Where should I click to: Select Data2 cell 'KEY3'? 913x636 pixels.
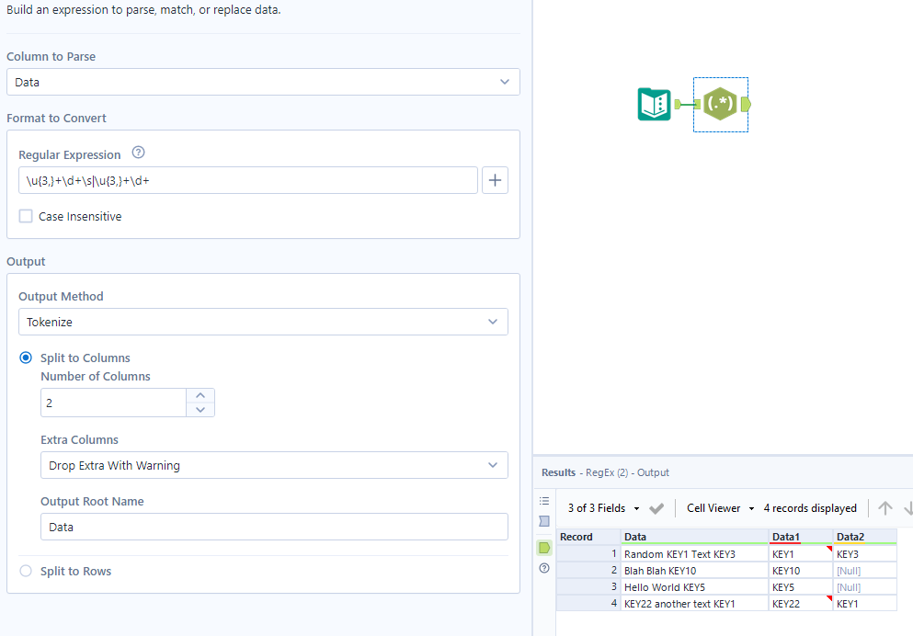point(865,554)
